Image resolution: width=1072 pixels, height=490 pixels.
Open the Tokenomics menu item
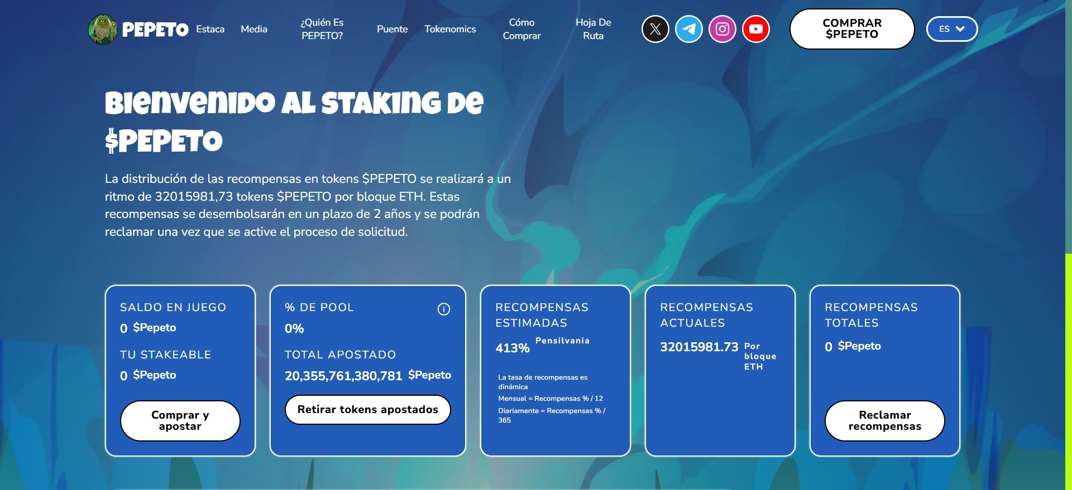[450, 29]
